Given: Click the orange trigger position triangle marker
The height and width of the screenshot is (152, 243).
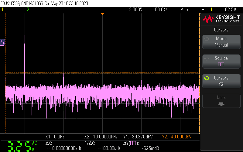Looking at the screenshot, I should pos(102,14).
